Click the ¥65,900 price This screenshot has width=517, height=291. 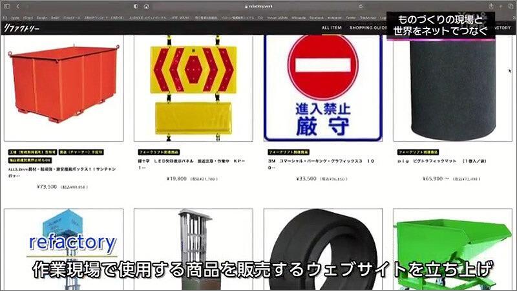pos(432,178)
